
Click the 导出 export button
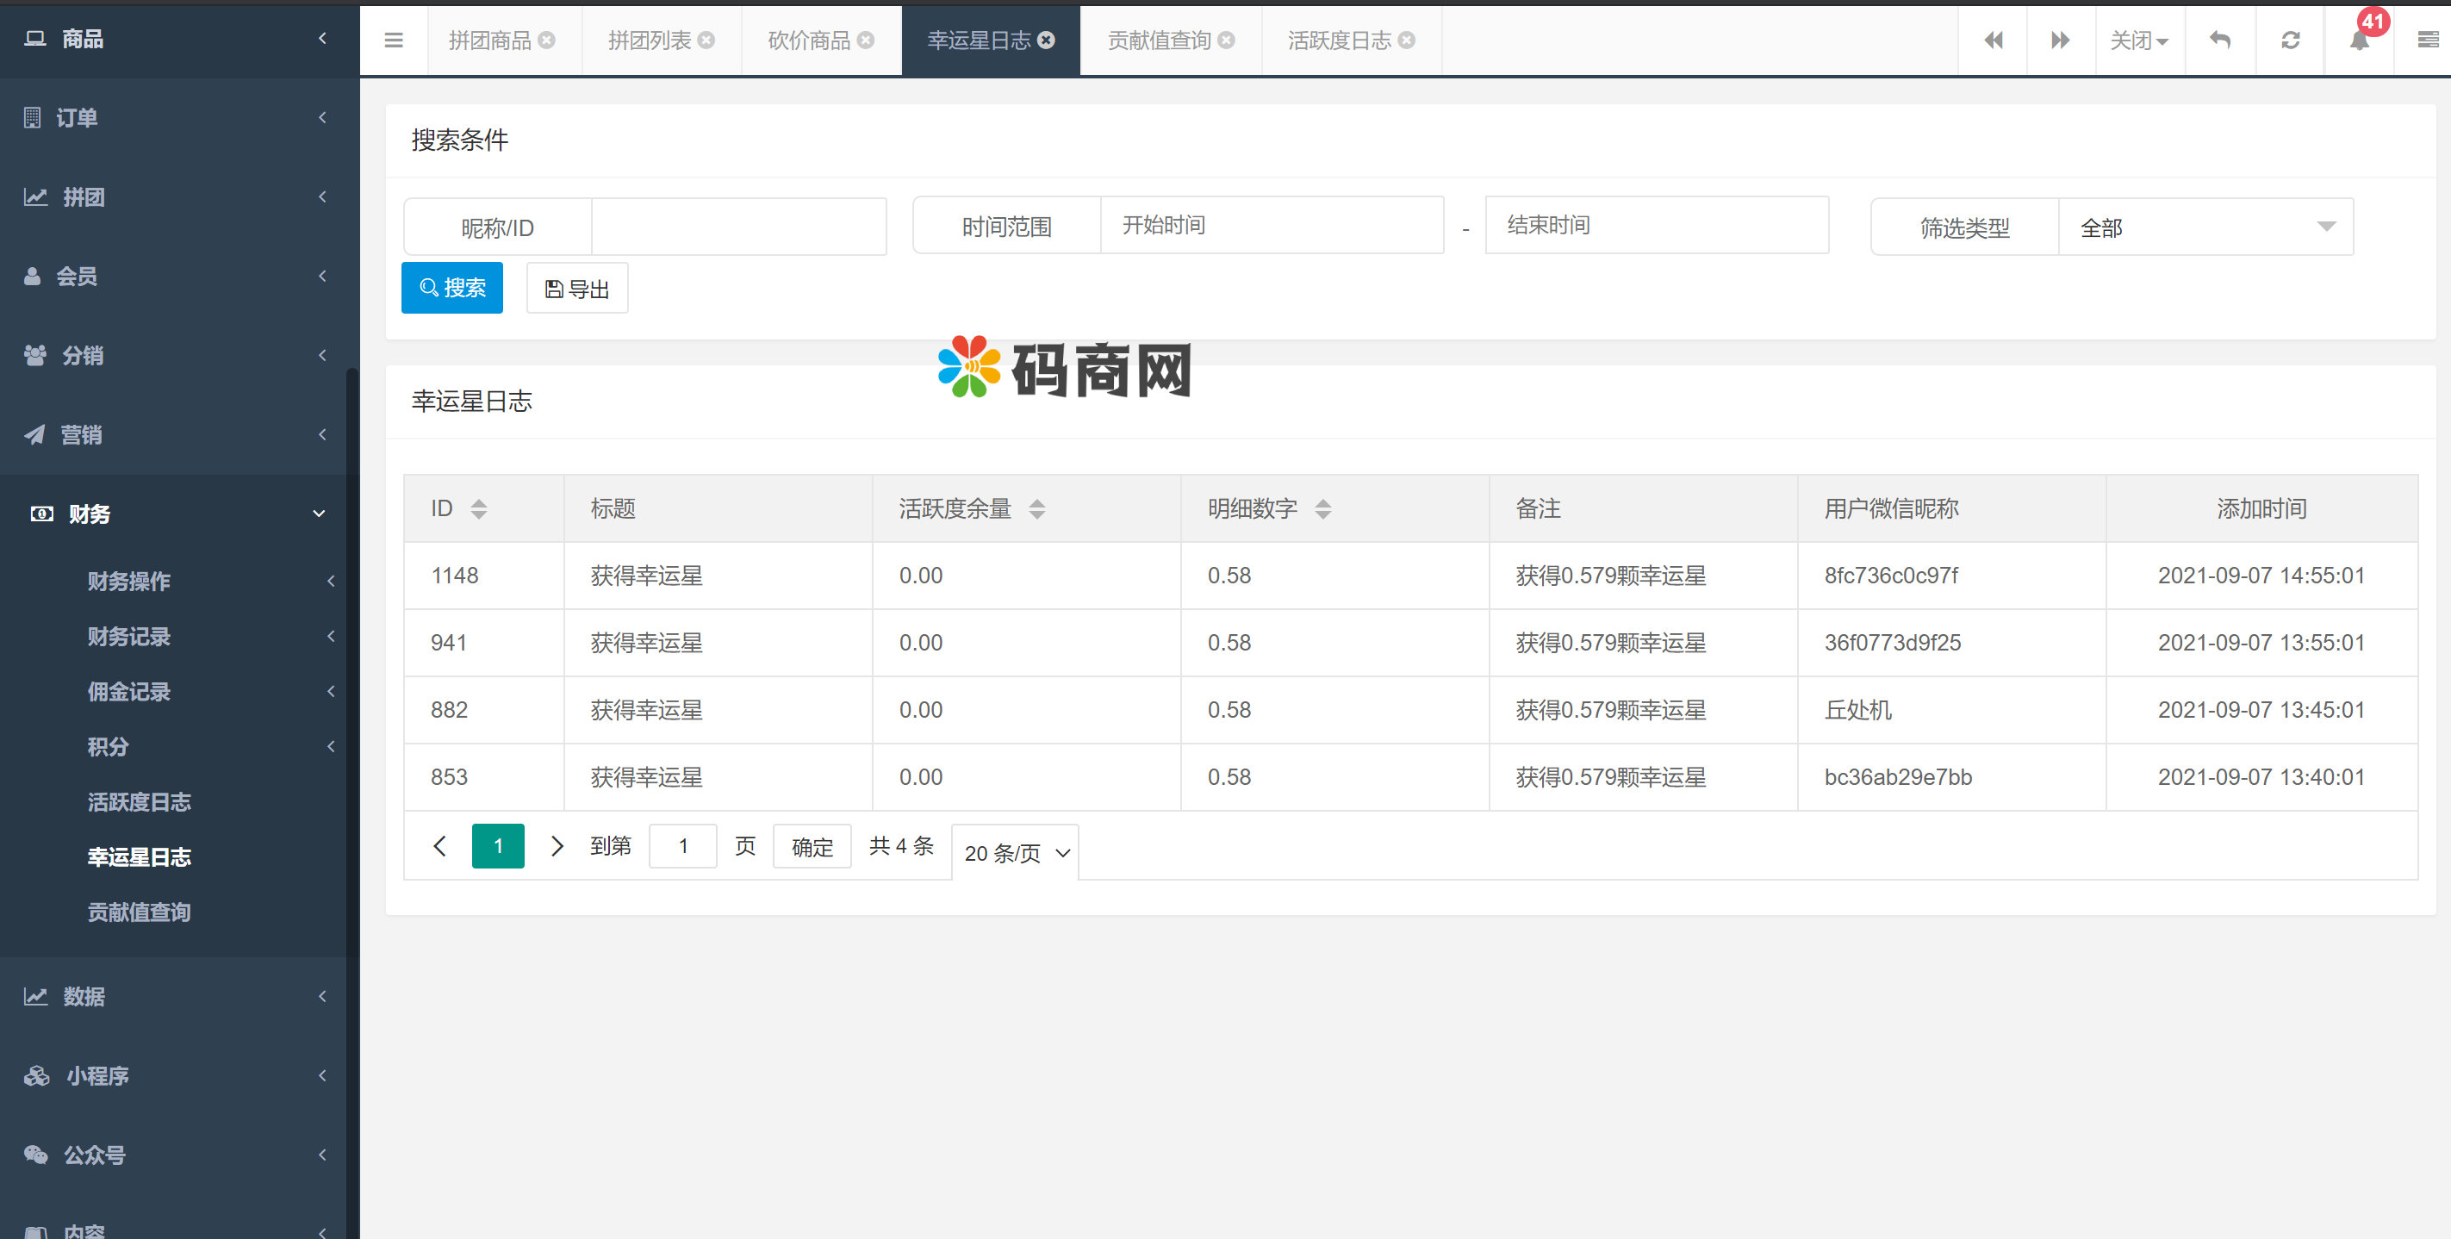pyautogui.click(x=576, y=289)
